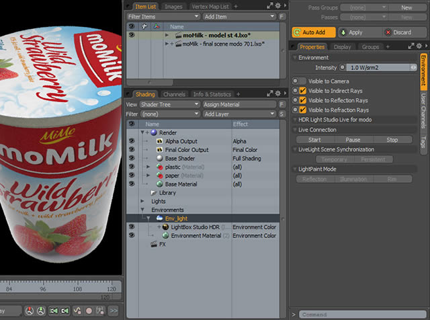Switch to the Info & Statistics tab
Image resolution: width=430 pixels, height=320 pixels.
click(212, 94)
